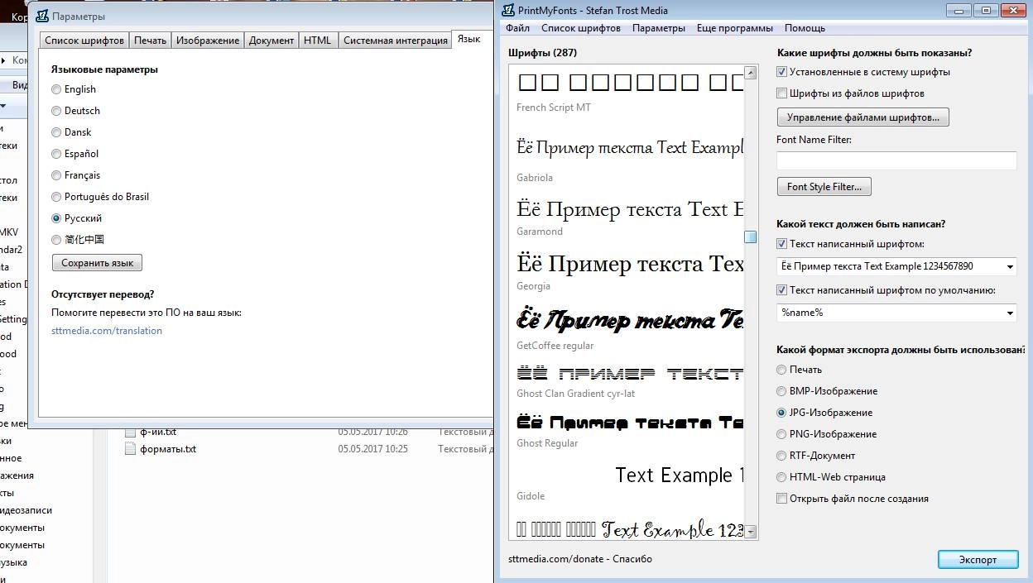Click the Font Name Filter input field
Viewport: 1033px width, 583px height.
(896, 161)
